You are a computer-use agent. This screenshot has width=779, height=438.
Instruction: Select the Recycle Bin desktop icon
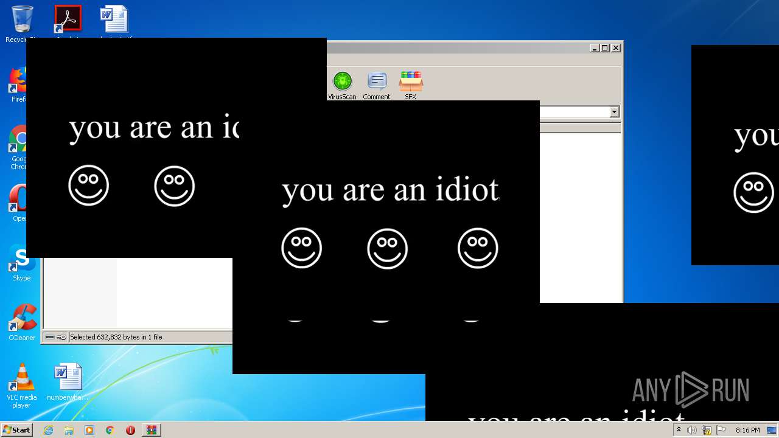point(21,22)
